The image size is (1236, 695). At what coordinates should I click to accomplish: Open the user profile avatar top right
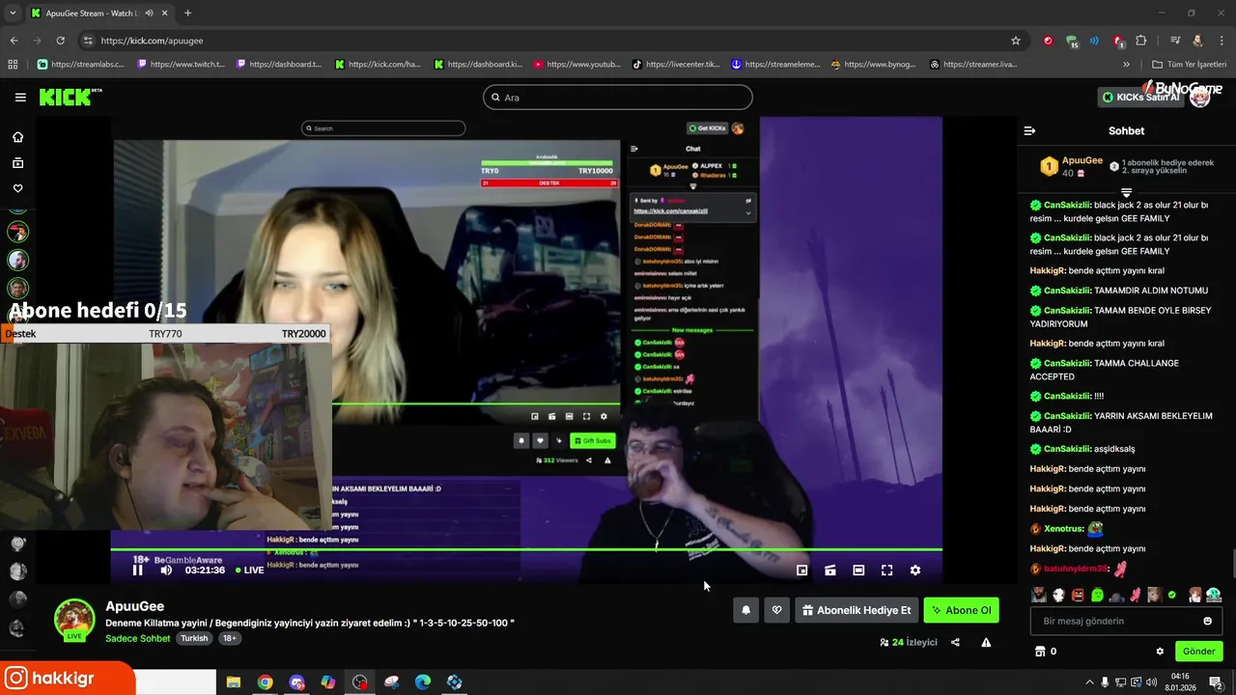[1199, 97]
